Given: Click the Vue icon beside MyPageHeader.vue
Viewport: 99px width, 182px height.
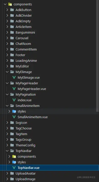Looking at the screenshot, I should 14,89.
